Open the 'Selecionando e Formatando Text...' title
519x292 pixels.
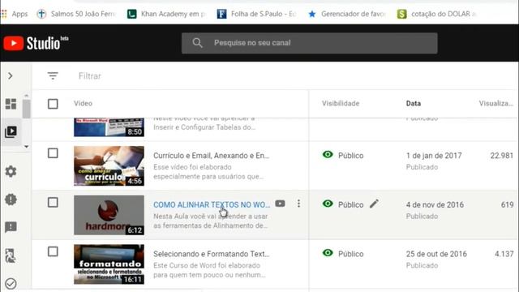[x=211, y=254]
